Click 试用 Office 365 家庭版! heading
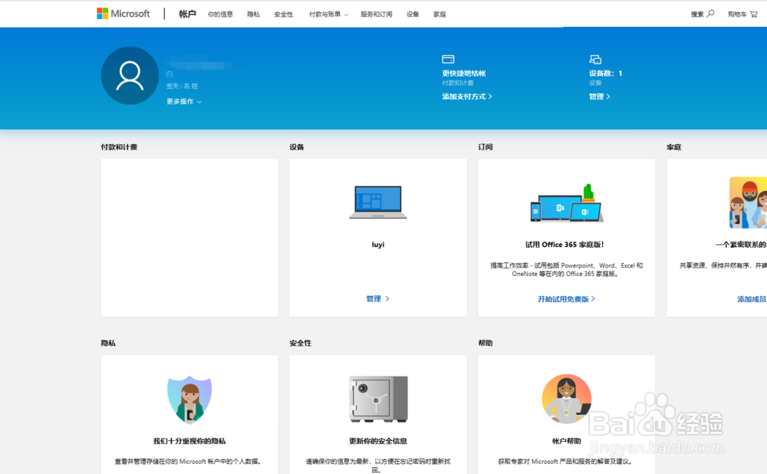 tap(565, 245)
